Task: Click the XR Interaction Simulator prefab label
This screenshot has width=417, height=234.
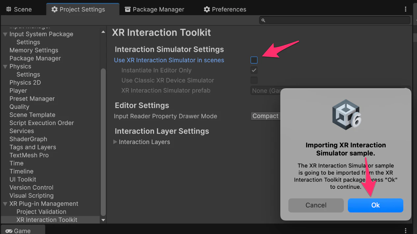Action: pos(166,91)
